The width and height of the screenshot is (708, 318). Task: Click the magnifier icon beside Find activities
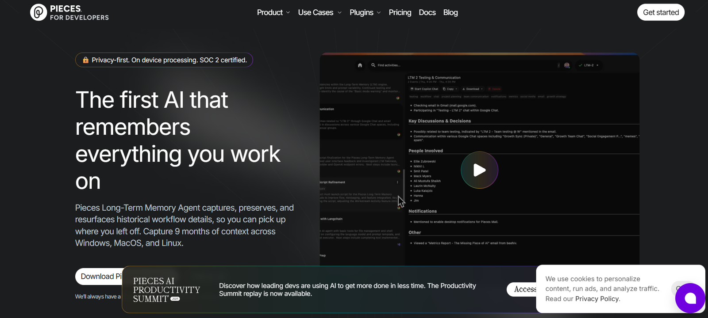[373, 65]
